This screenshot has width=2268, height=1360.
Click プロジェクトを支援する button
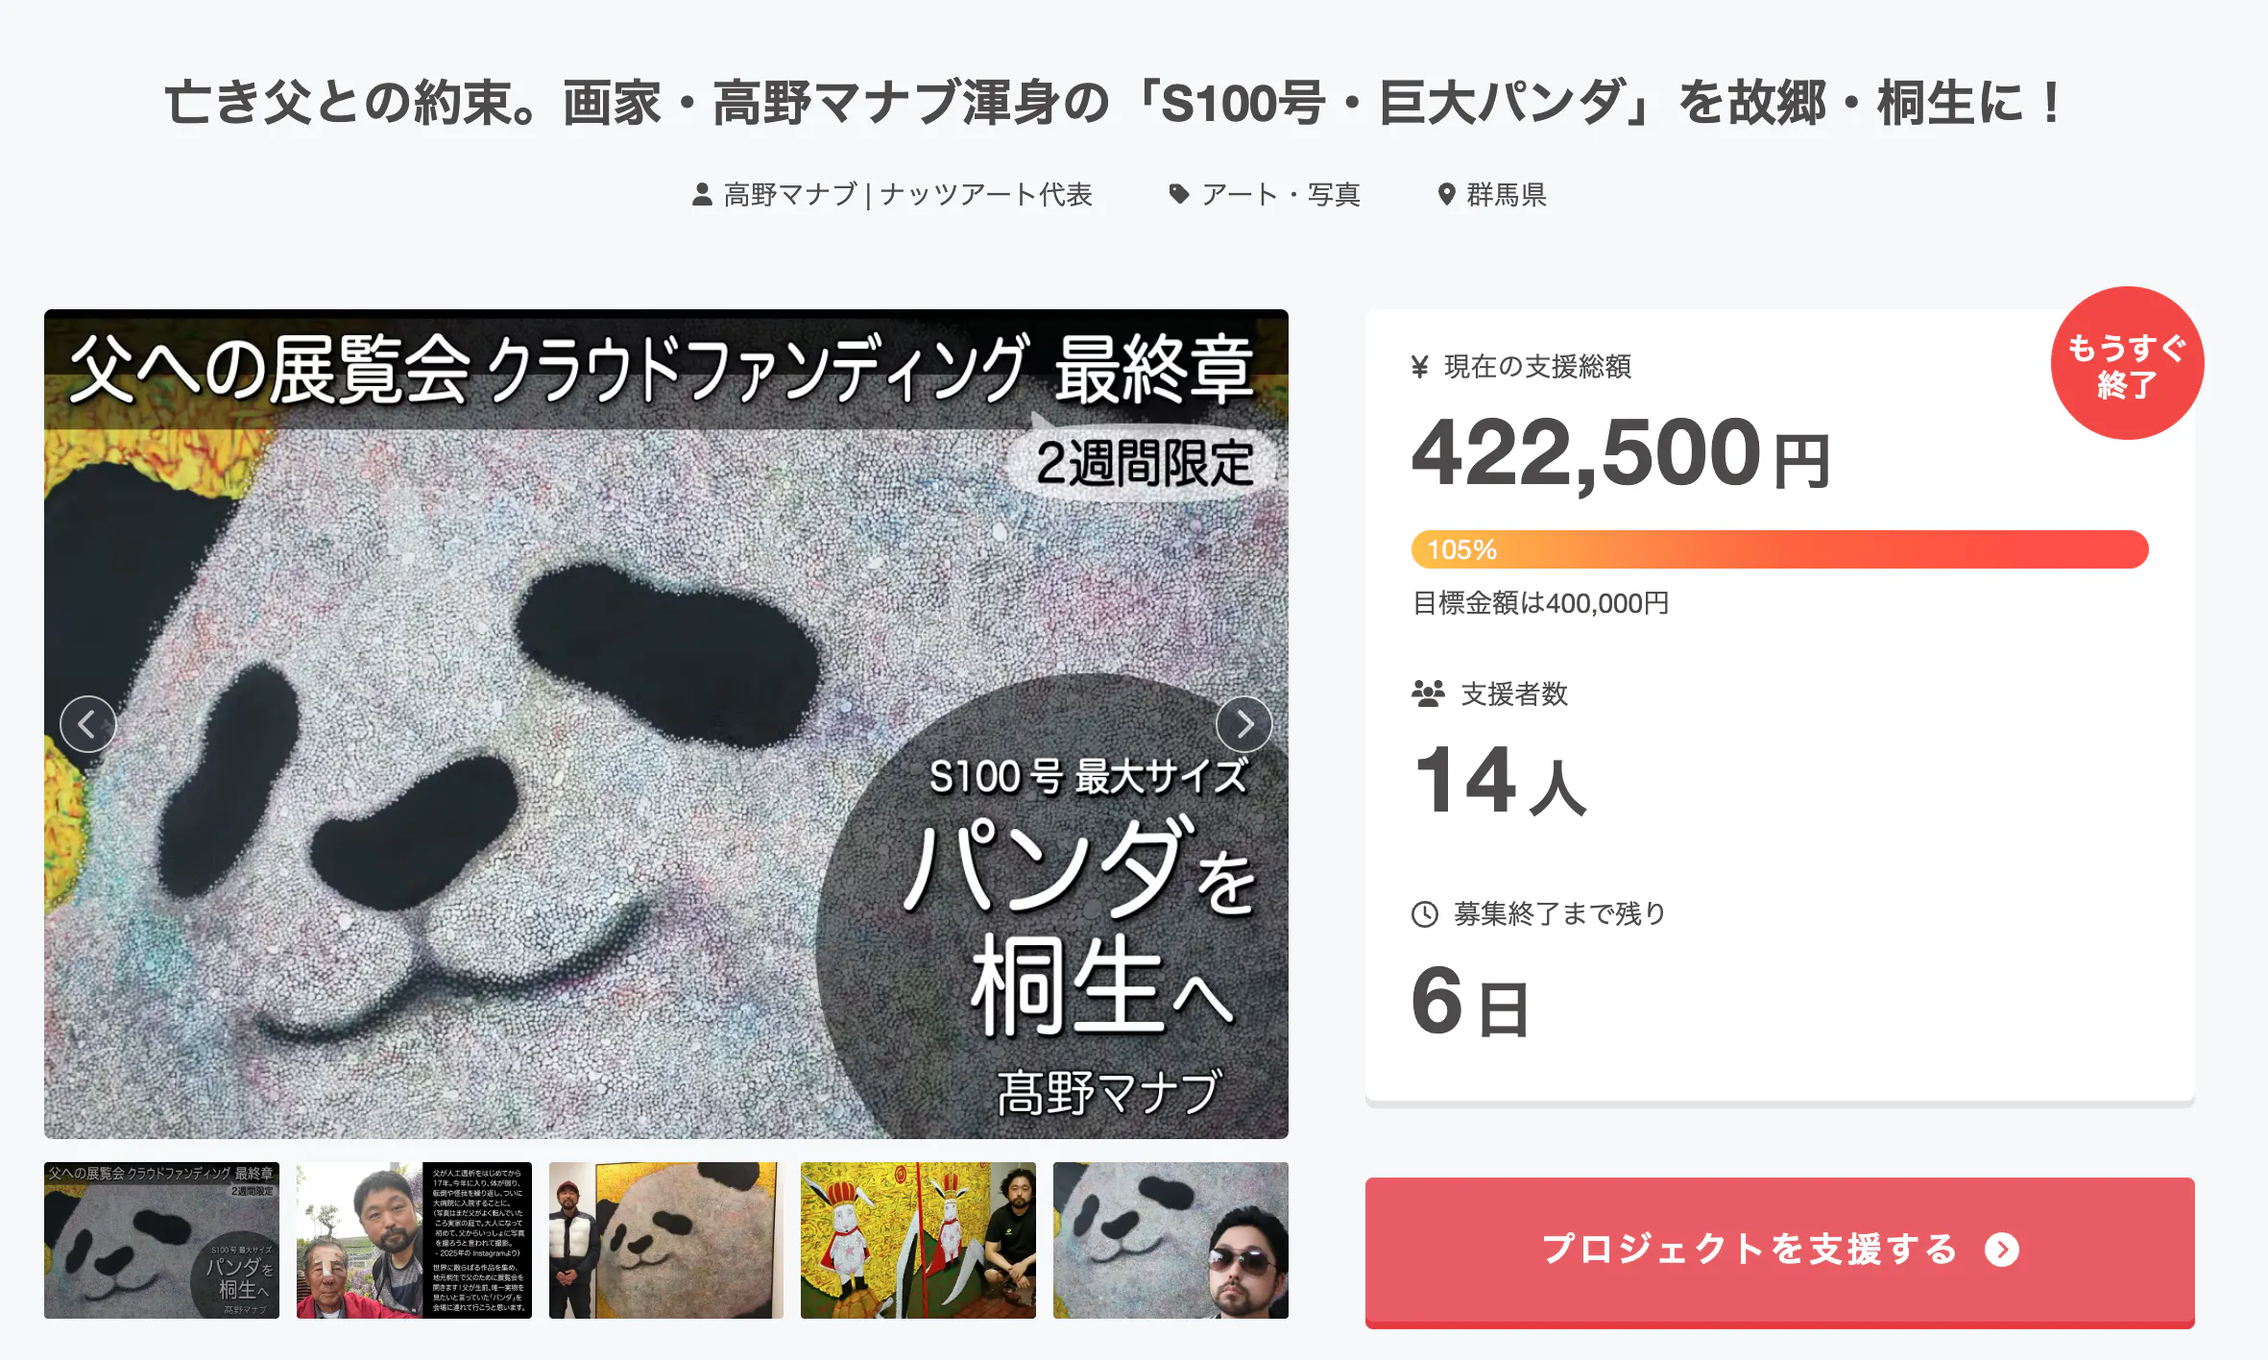(1779, 1251)
